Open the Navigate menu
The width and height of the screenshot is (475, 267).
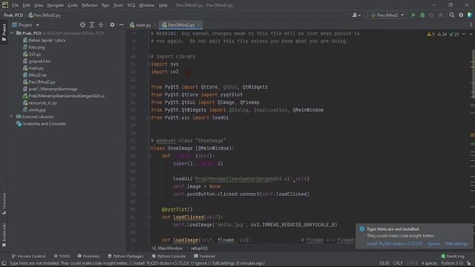tap(56, 5)
